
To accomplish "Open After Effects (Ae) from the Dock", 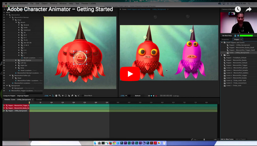I will [133, 143].
